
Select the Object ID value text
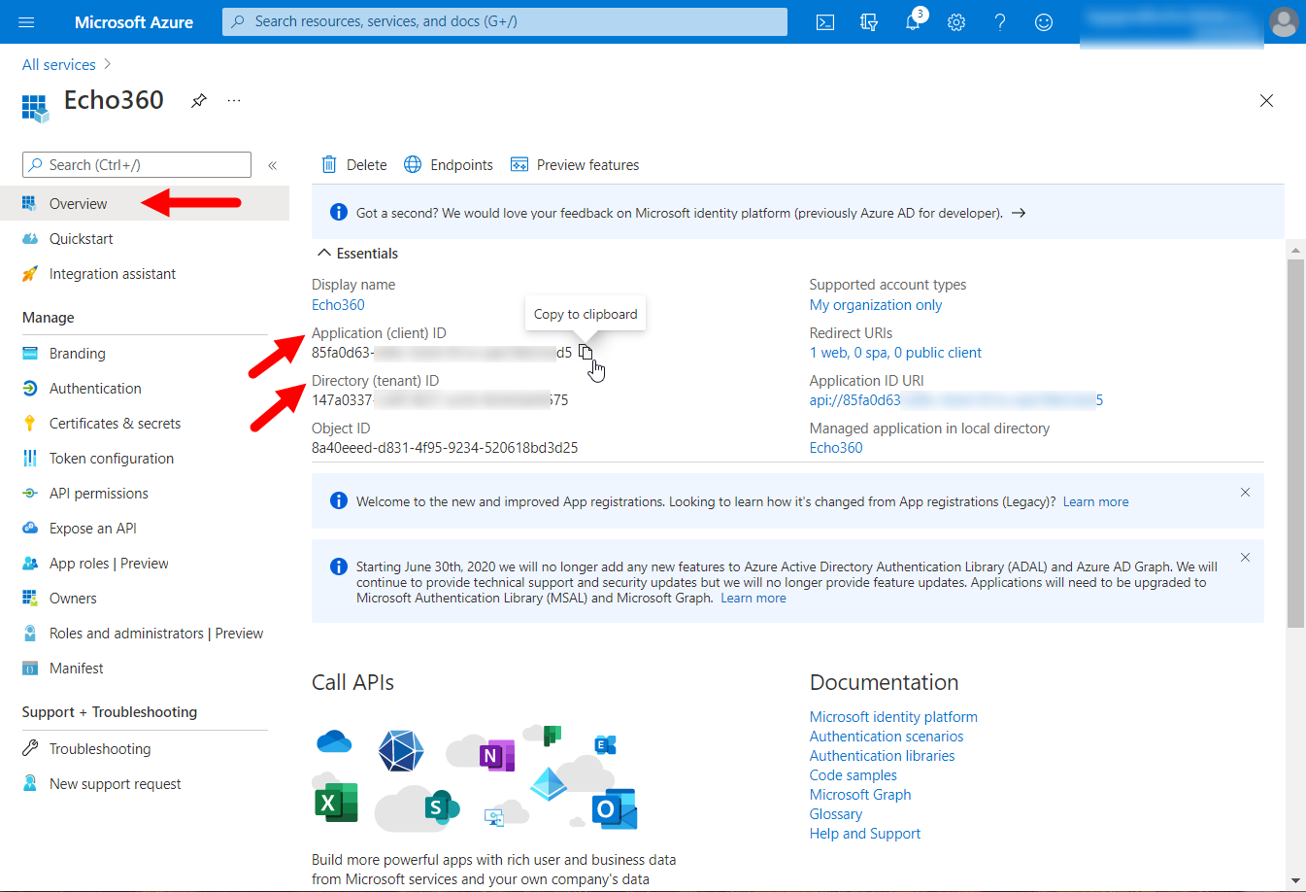(445, 448)
